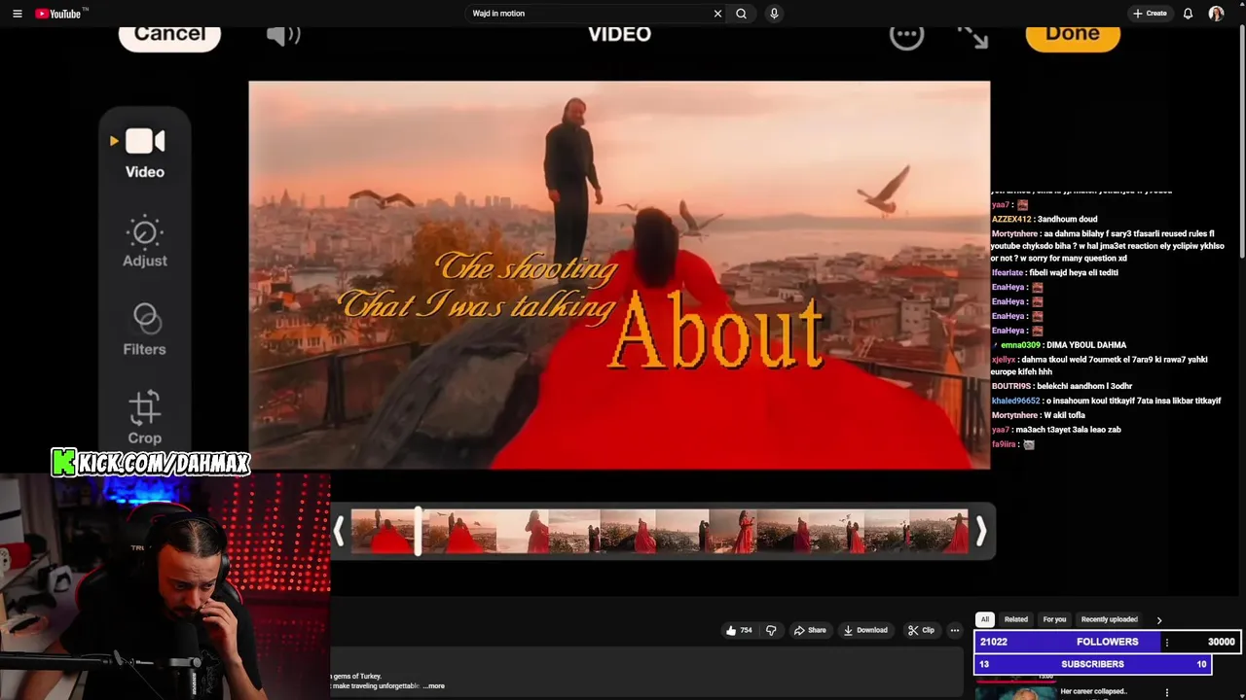
Task: Click the KICK.COM/DAHMAX banner
Action: pyautogui.click(x=151, y=463)
